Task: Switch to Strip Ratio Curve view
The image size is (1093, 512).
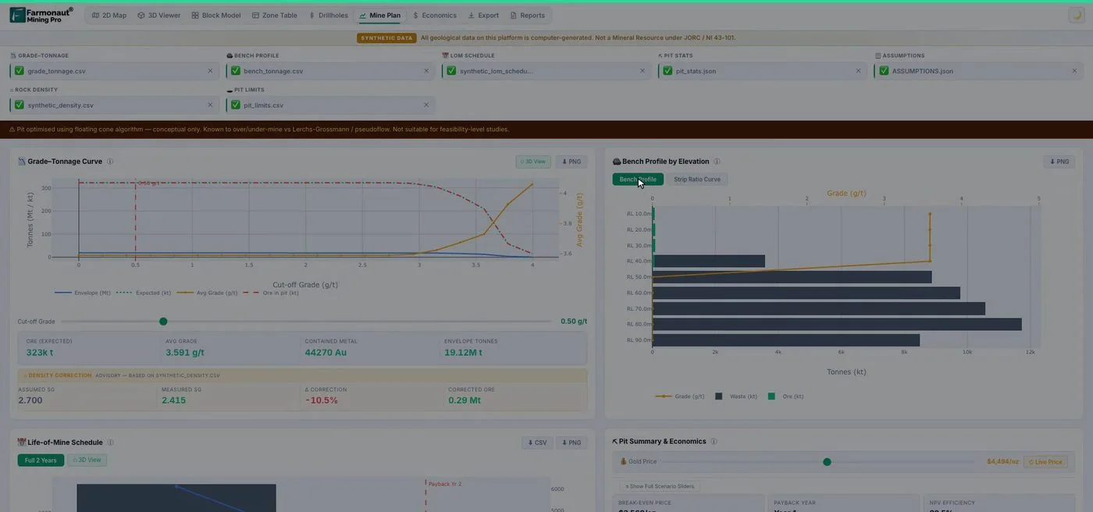Action: [x=697, y=180]
